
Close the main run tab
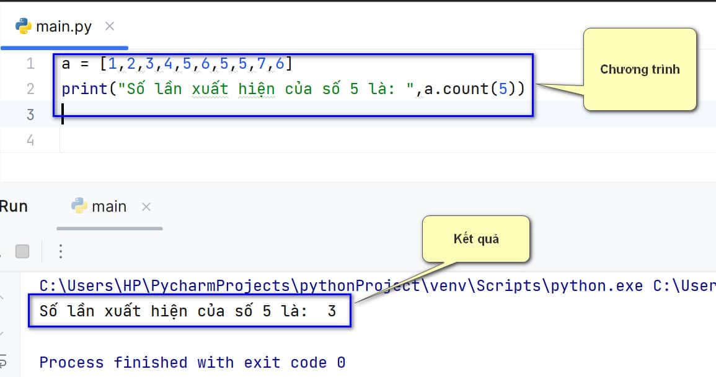[x=146, y=207]
